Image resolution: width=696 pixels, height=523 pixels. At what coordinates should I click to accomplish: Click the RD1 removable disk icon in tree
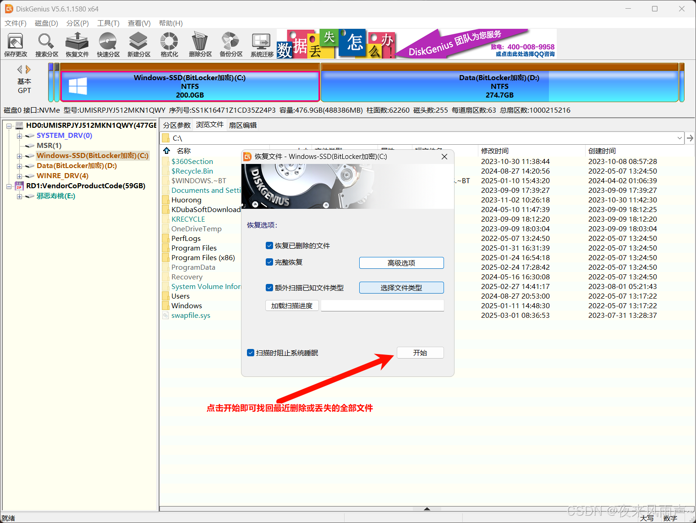[x=19, y=185]
